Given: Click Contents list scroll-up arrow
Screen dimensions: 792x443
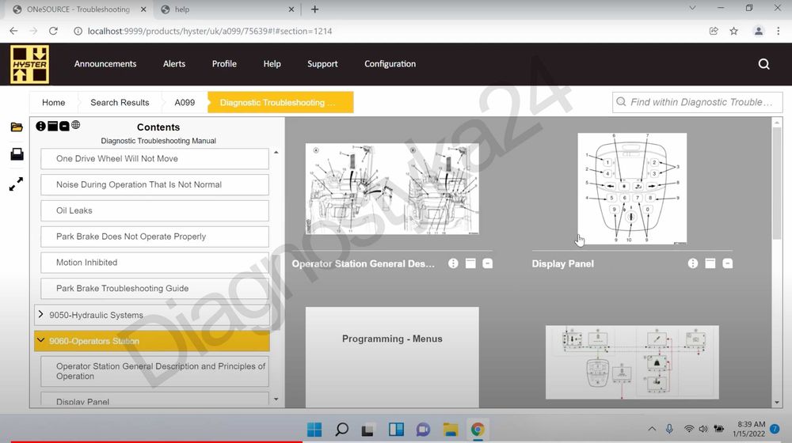Looking at the screenshot, I should coord(276,153).
